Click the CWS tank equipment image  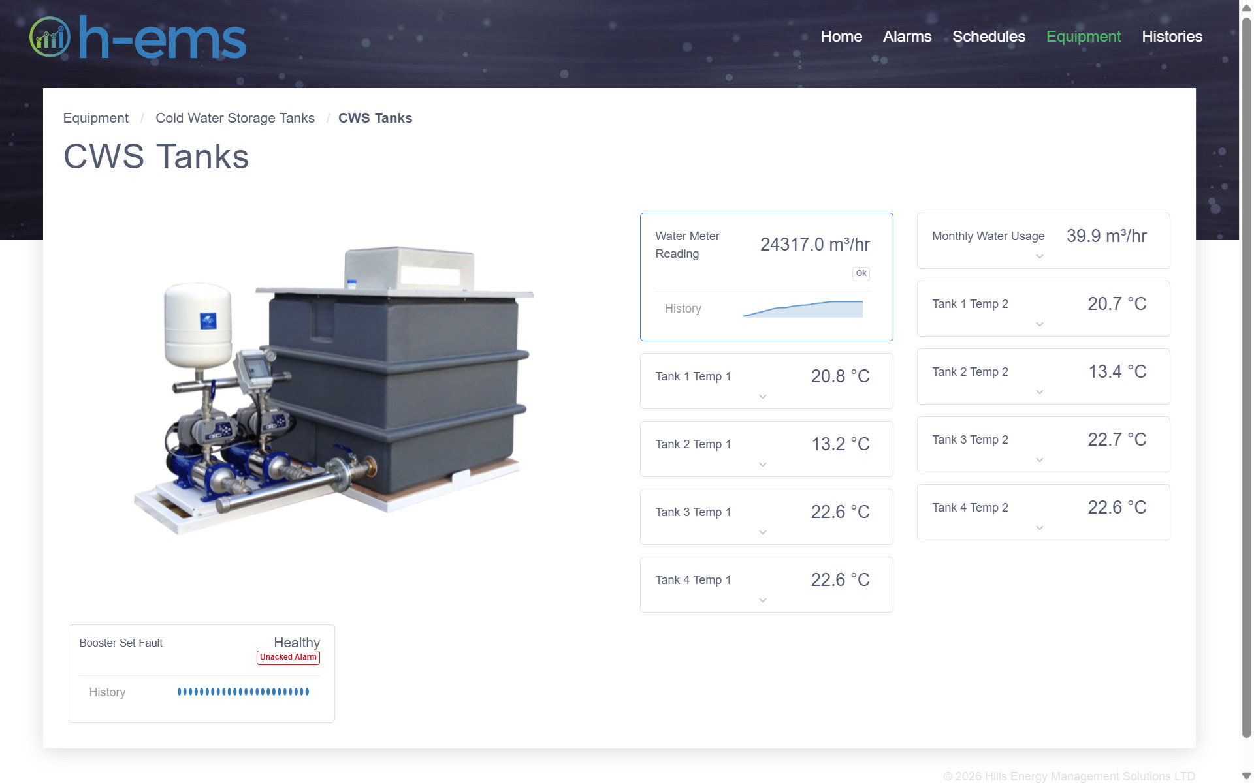[x=333, y=391]
